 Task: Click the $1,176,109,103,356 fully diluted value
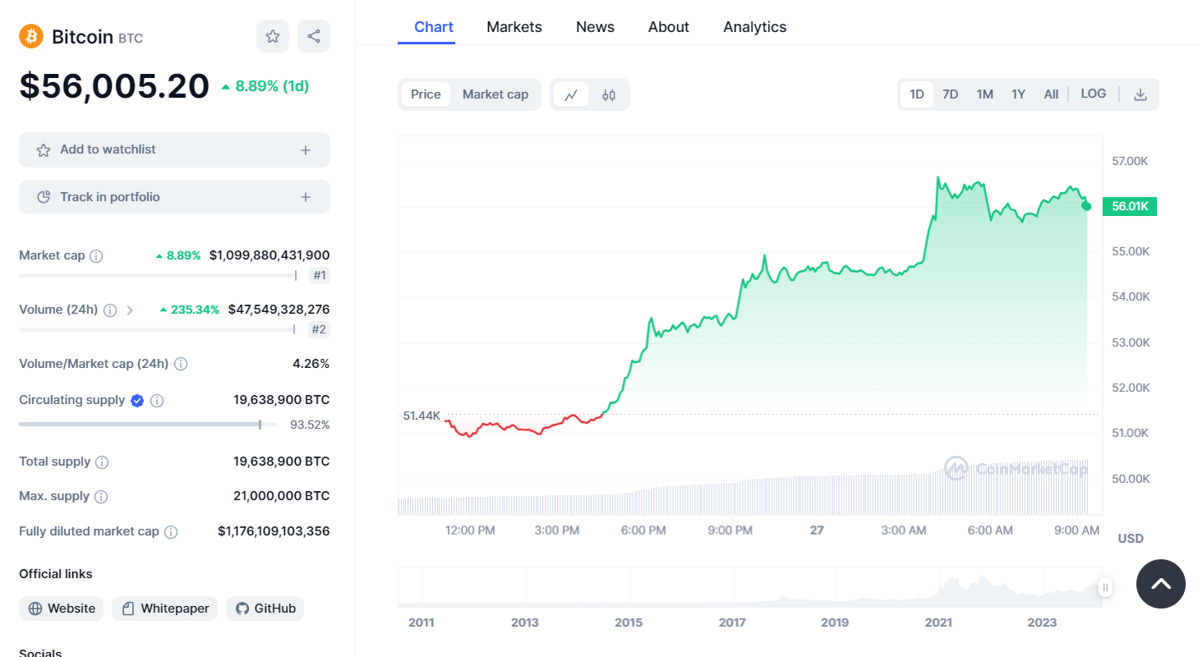tap(274, 531)
